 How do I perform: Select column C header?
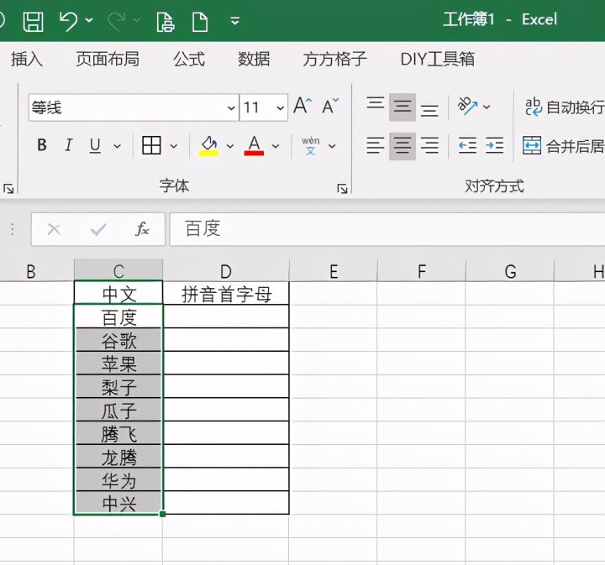(x=118, y=271)
